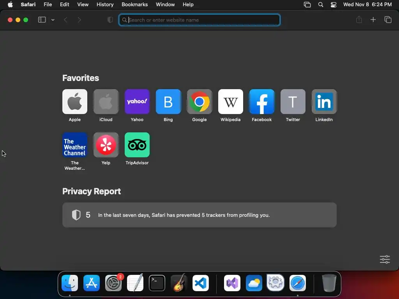Open the Wikipedia favorite
The height and width of the screenshot is (299, 399).
pyautogui.click(x=231, y=102)
